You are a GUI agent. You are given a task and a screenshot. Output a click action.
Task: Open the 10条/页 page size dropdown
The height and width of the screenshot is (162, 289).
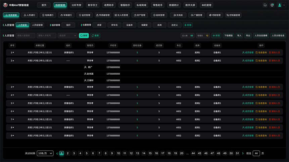pyautogui.click(x=45, y=153)
